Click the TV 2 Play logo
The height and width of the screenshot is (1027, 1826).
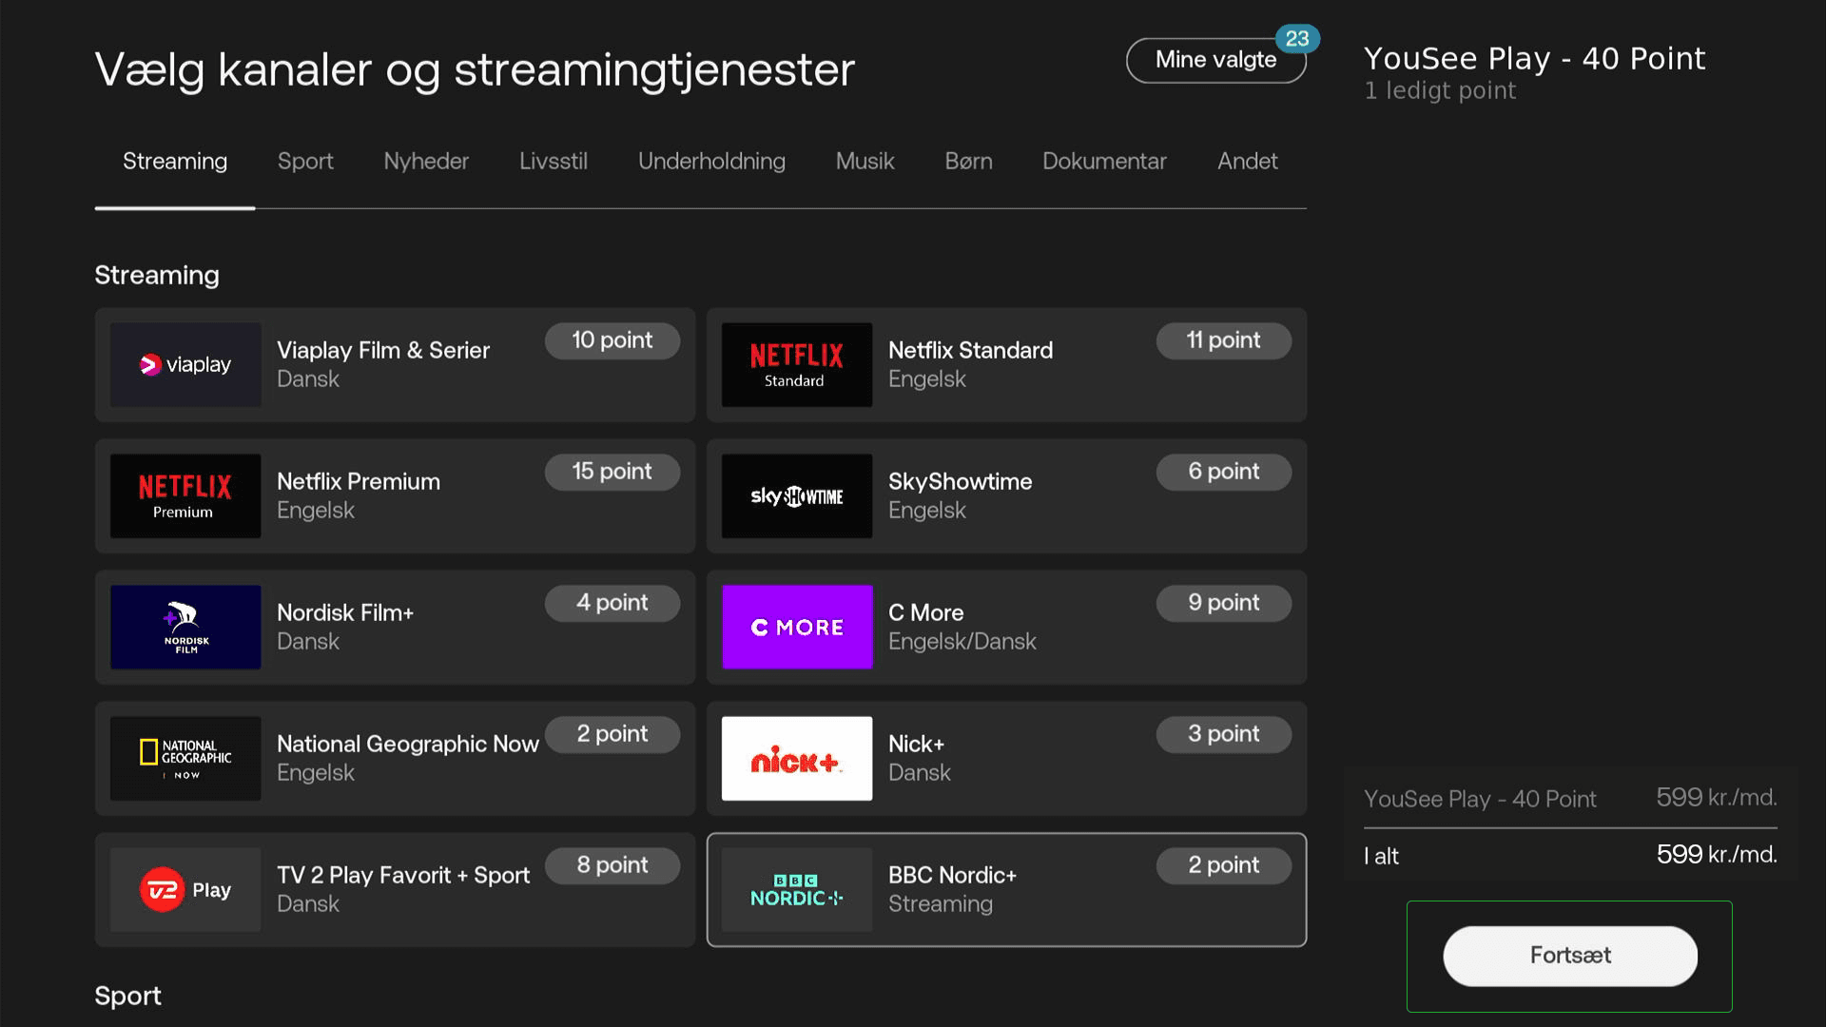185,890
